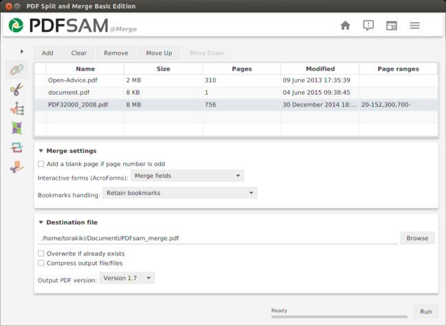
Task: Collapse the Merge settings section
Action: 41,150
